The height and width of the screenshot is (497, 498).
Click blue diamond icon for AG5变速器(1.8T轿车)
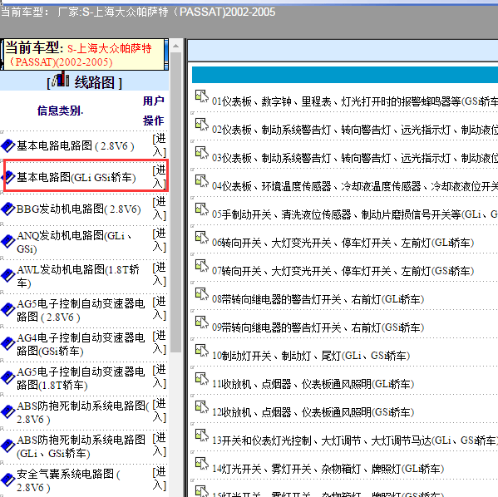(x=7, y=378)
